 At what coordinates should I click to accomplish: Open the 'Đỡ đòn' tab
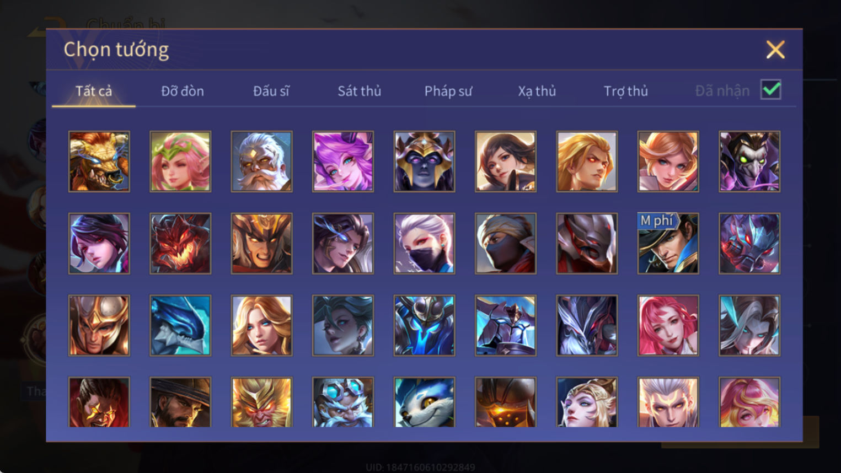183,91
